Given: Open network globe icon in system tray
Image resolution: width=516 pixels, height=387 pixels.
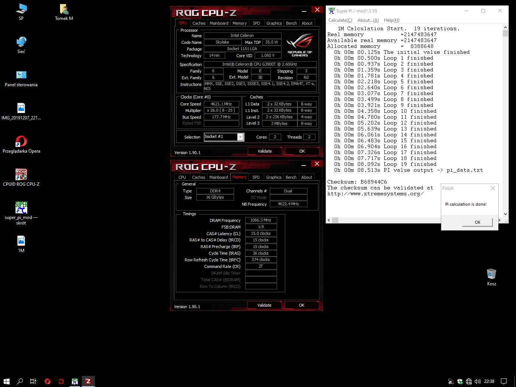Looking at the screenshot, I should pos(469,381).
